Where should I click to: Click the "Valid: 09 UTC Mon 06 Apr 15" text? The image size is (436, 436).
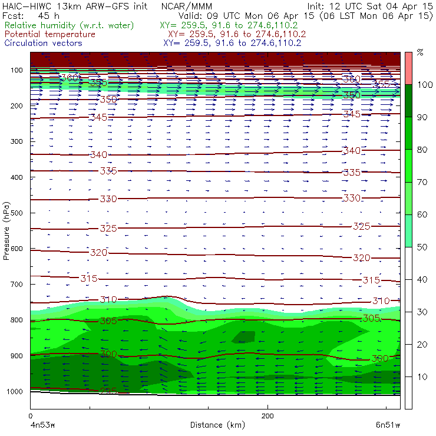point(246,15)
